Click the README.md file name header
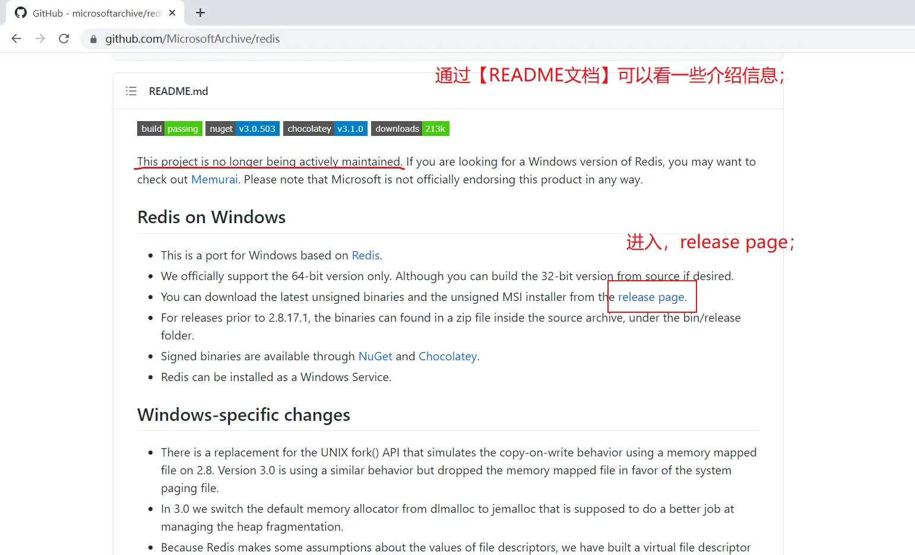 click(x=178, y=91)
